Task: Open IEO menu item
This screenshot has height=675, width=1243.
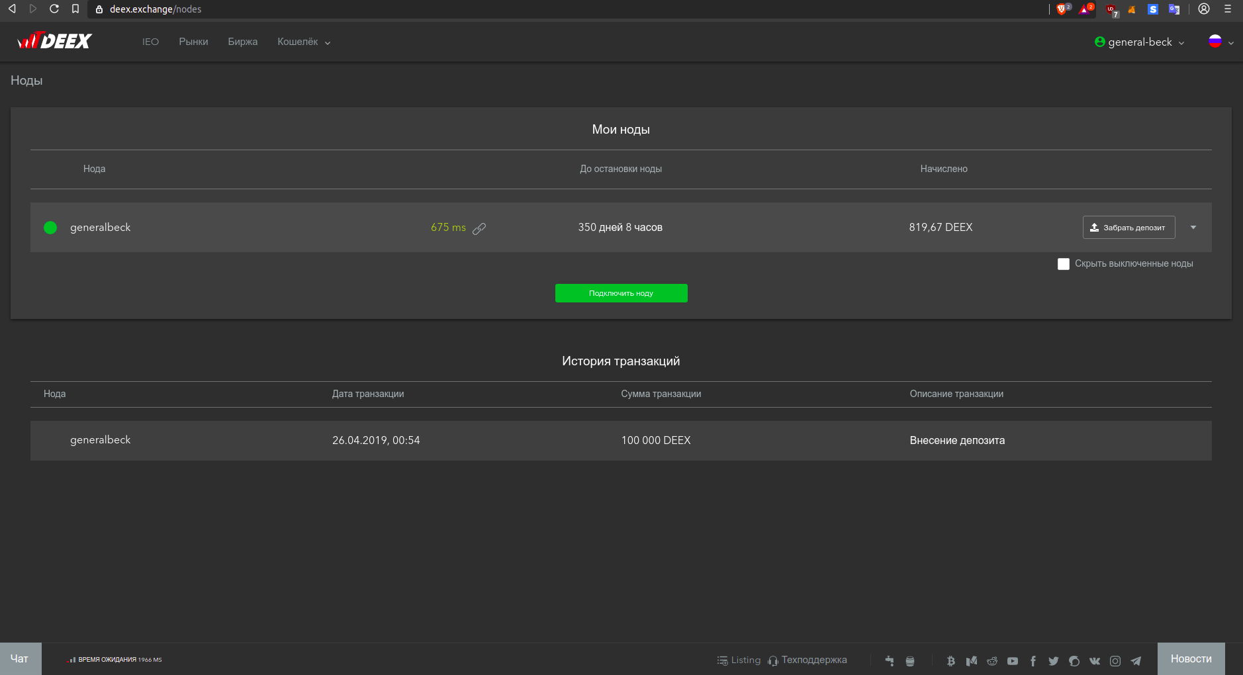Action: 150,42
